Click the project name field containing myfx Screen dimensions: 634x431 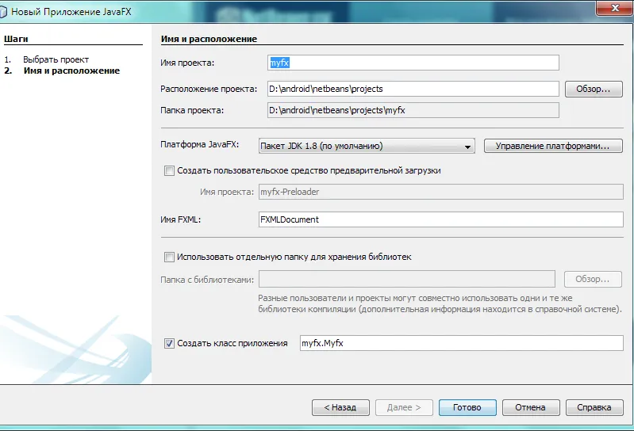coord(413,63)
